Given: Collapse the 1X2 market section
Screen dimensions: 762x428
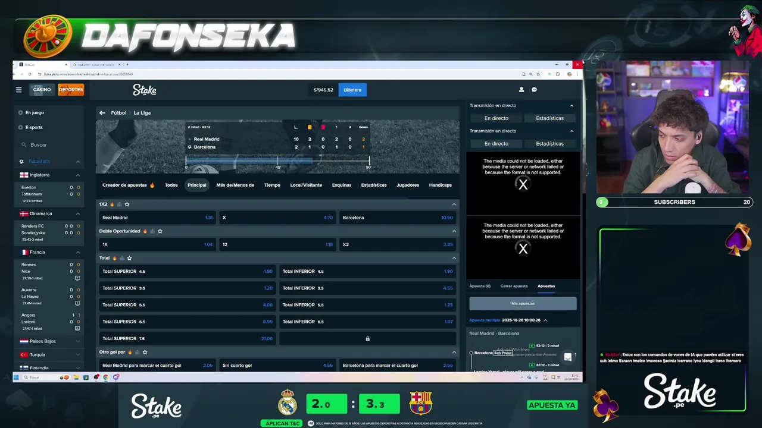Looking at the screenshot, I should (454, 204).
